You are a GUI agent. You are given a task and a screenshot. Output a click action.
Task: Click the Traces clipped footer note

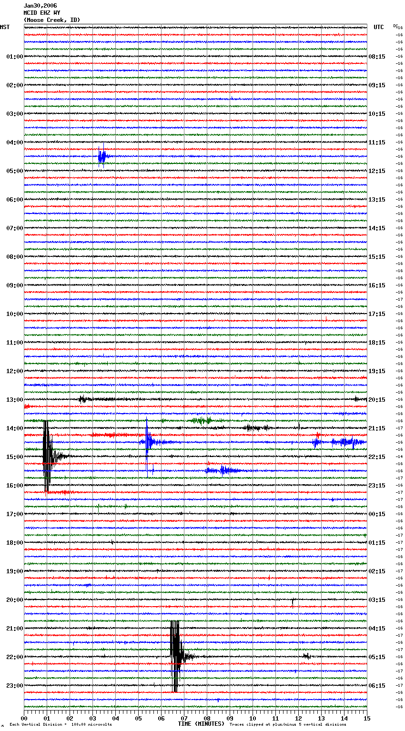pos(288,725)
